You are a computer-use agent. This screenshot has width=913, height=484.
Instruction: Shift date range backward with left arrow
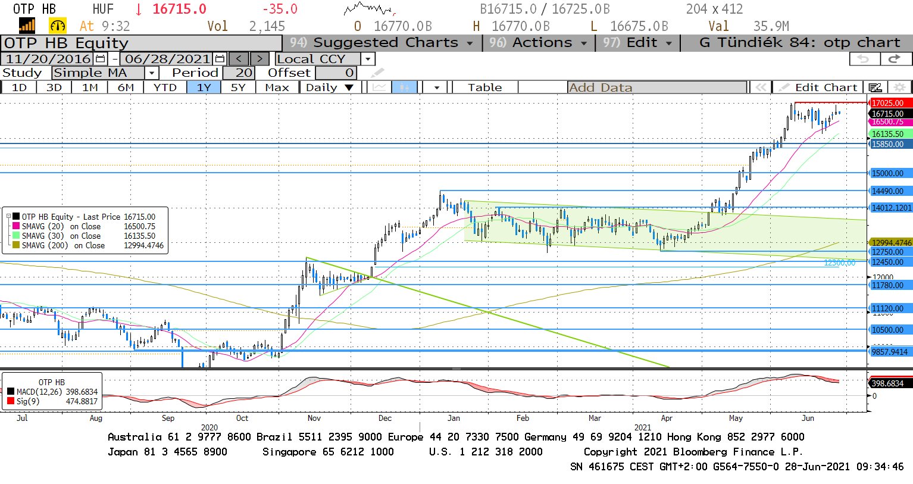[239, 59]
